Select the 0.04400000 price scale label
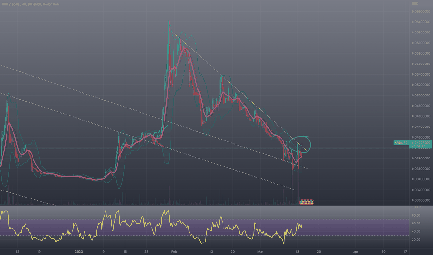This screenshot has height=255, width=433. pos(421,127)
